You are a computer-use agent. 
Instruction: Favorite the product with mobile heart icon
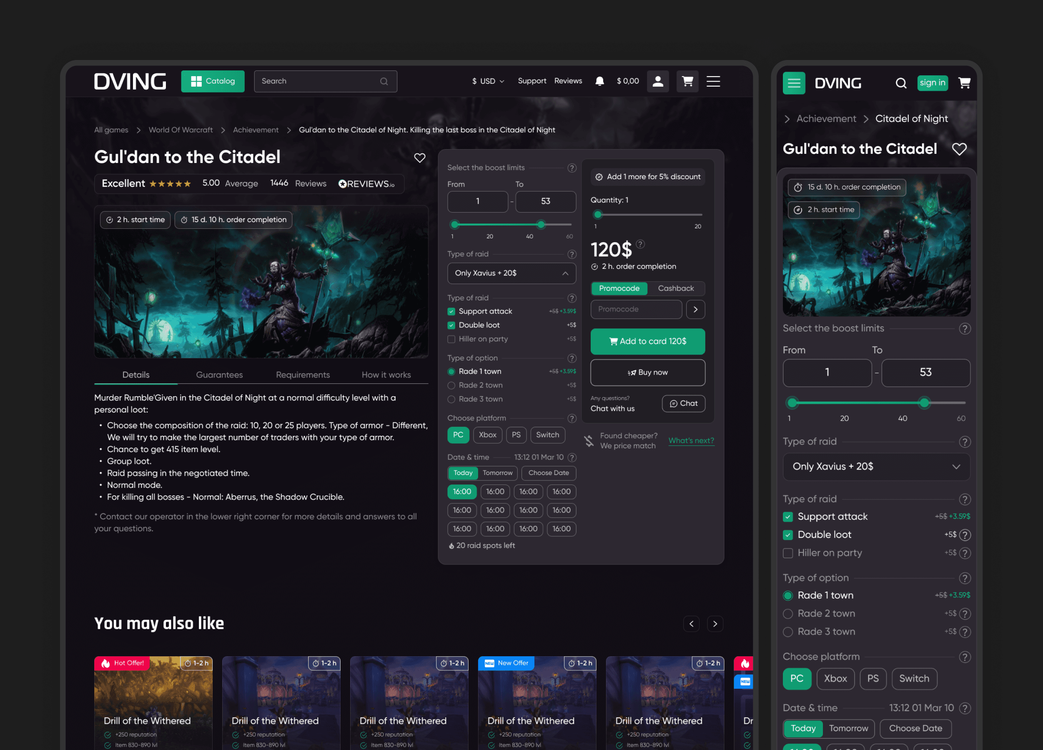pyautogui.click(x=959, y=149)
